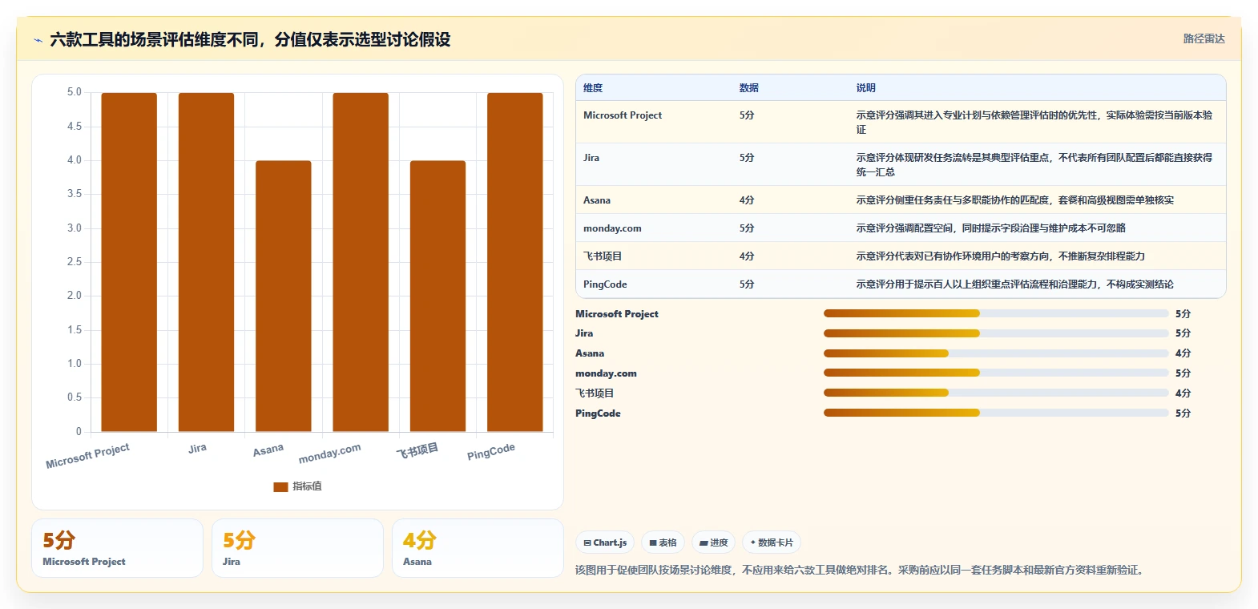Click the 说明 column header
Image resolution: width=1258 pixels, height=609 pixels.
866,88
